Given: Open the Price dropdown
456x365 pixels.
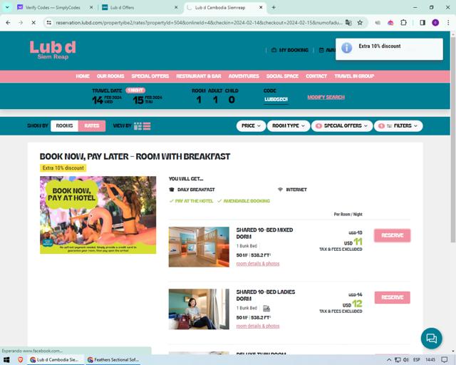Looking at the screenshot, I should pyautogui.click(x=251, y=125).
